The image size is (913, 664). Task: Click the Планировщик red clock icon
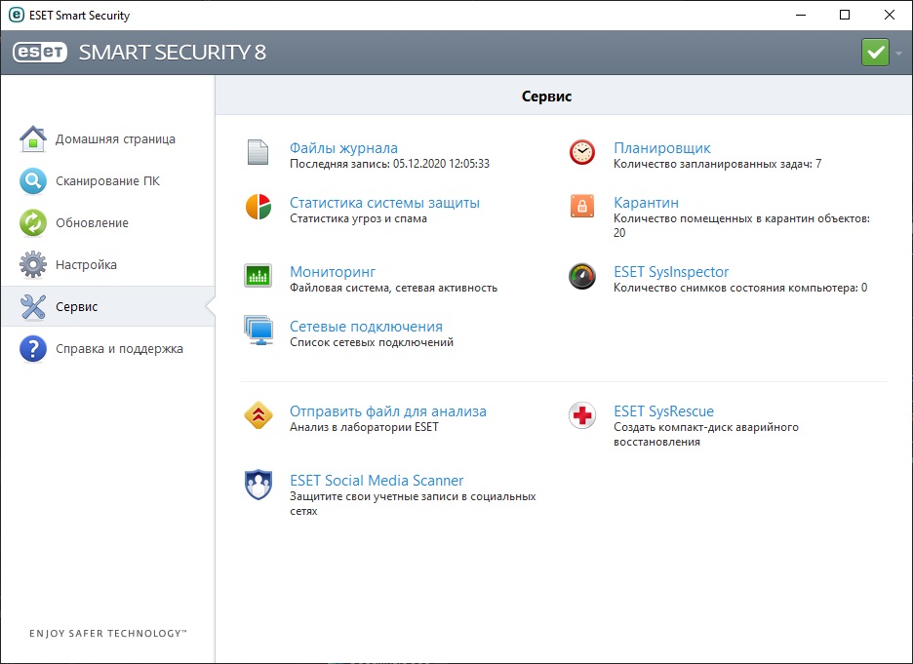(x=581, y=153)
